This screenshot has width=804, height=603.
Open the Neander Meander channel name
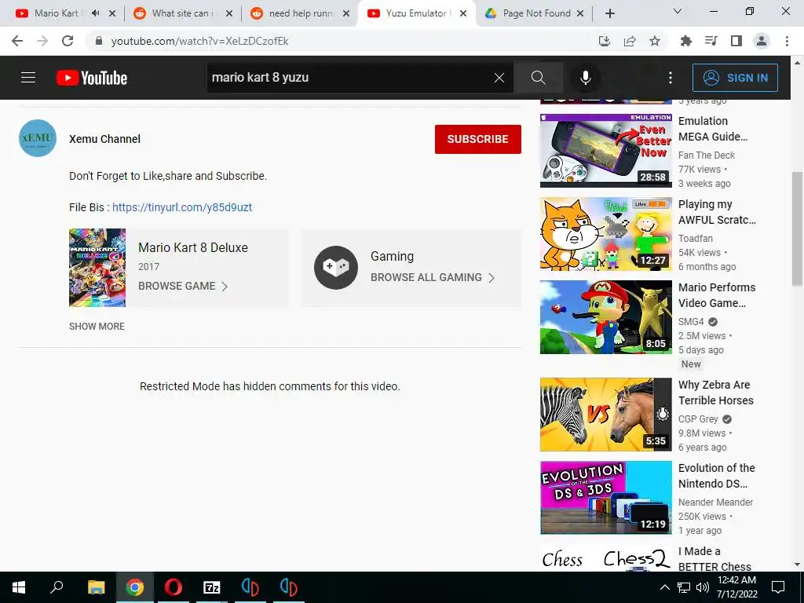point(715,502)
